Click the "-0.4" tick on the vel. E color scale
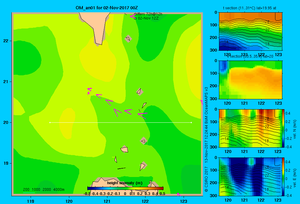The image size is (300, 204). pos(288,195)
